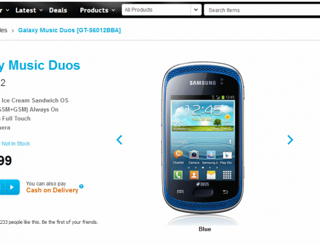
Task: Open the Cash on Delivery help icon
Action: click(81, 186)
